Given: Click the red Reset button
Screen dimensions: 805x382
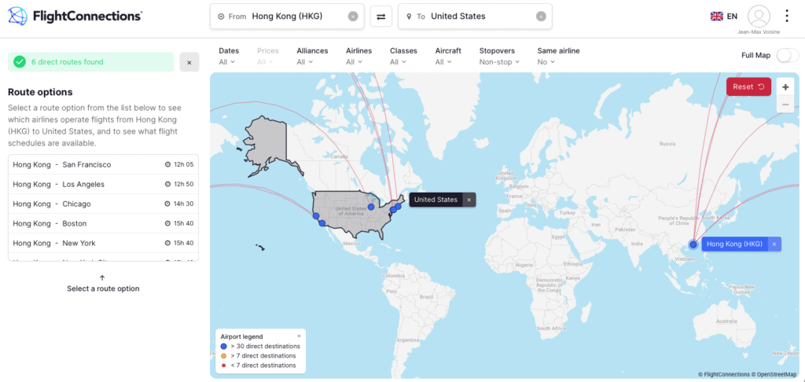Looking at the screenshot, I should coord(748,86).
